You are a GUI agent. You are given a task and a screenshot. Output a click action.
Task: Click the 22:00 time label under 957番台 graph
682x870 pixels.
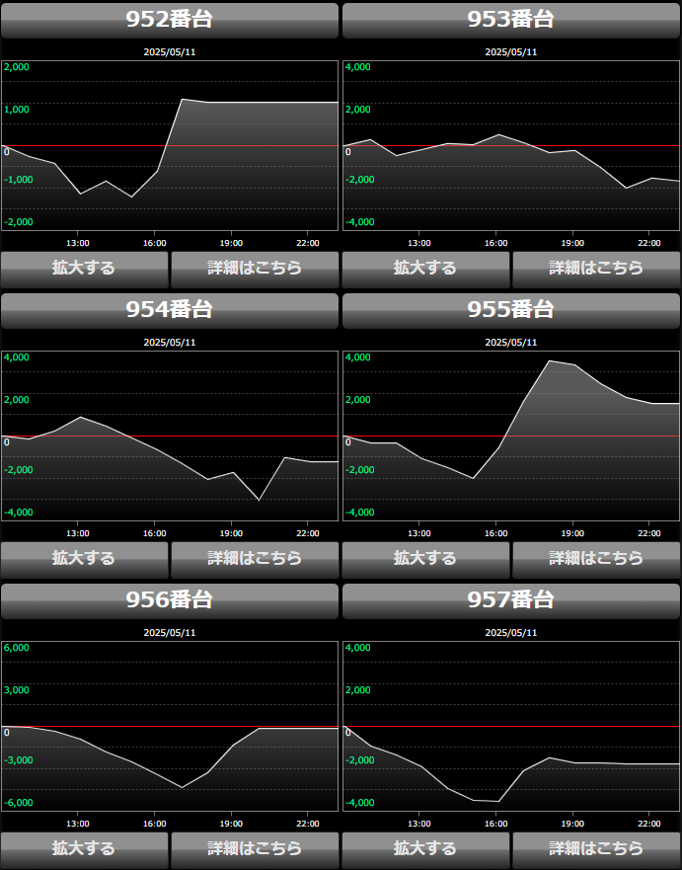[x=649, y=824]
